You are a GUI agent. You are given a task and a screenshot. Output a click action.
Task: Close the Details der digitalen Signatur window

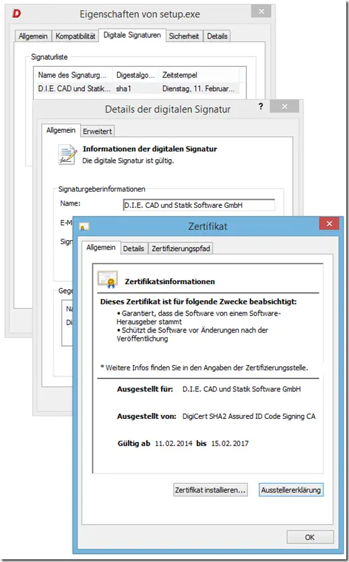(x=284, y=107)
